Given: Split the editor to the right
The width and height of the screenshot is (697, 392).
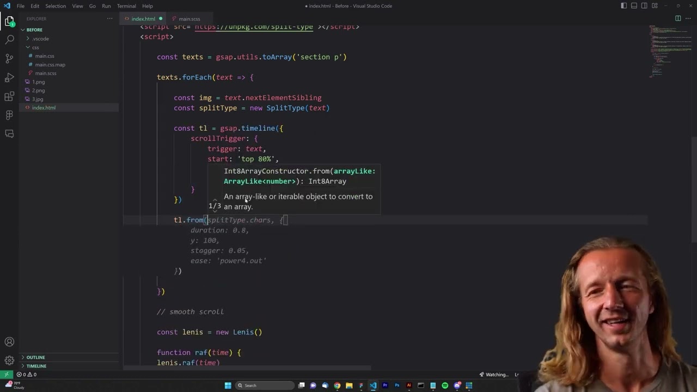Looking at the screenshot, I should pyautogui.click(x=678, y=19).
